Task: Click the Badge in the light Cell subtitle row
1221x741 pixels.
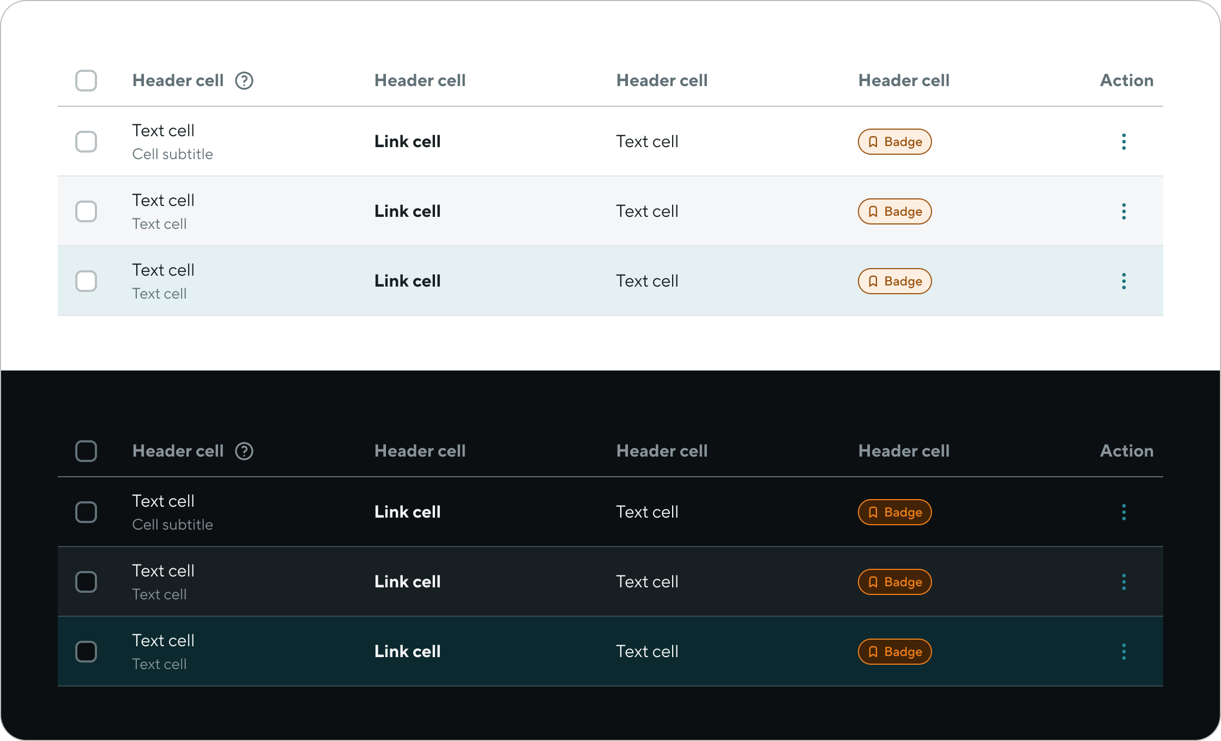Action: (x=895, y=142)
